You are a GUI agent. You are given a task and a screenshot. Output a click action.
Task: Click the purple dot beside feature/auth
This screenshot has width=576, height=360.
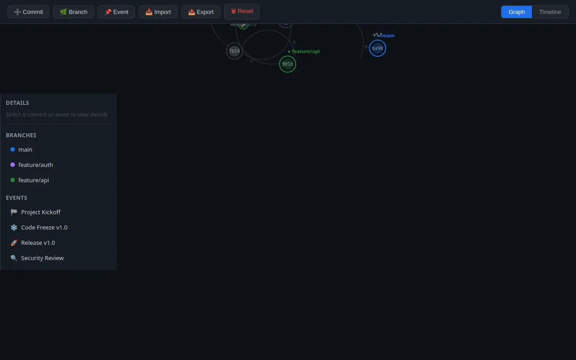tap(13, 165)
